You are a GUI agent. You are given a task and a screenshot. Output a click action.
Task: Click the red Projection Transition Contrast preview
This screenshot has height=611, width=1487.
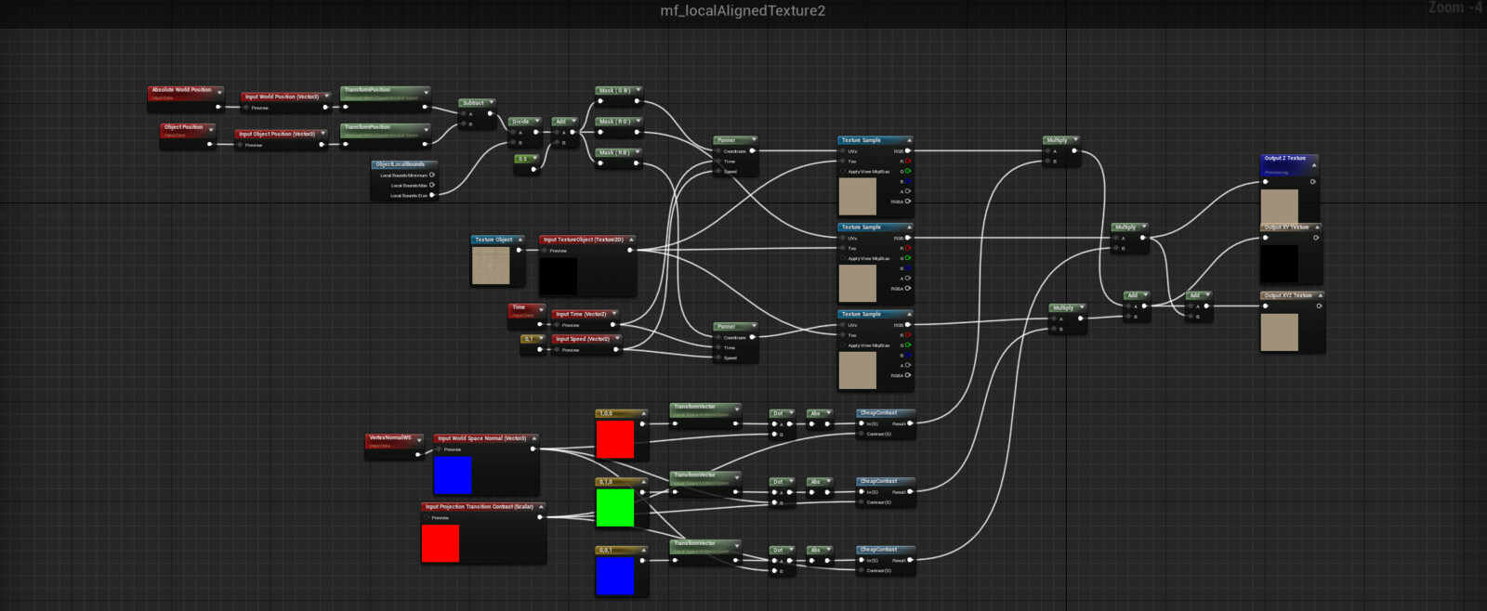pyautogui.click(x=441, y=544)
